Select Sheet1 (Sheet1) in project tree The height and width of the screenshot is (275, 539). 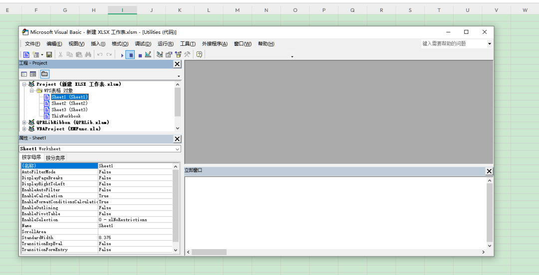tap(70, 97)
